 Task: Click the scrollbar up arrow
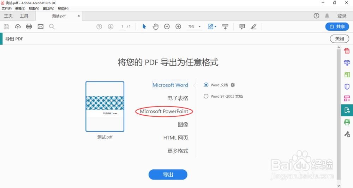coord(339,48)
